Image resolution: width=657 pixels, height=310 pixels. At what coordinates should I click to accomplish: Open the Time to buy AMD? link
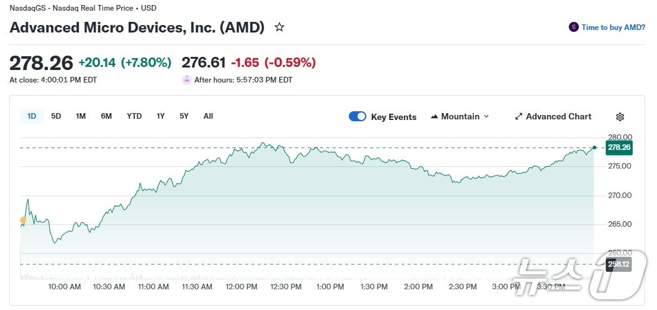(x=613, y=27)
